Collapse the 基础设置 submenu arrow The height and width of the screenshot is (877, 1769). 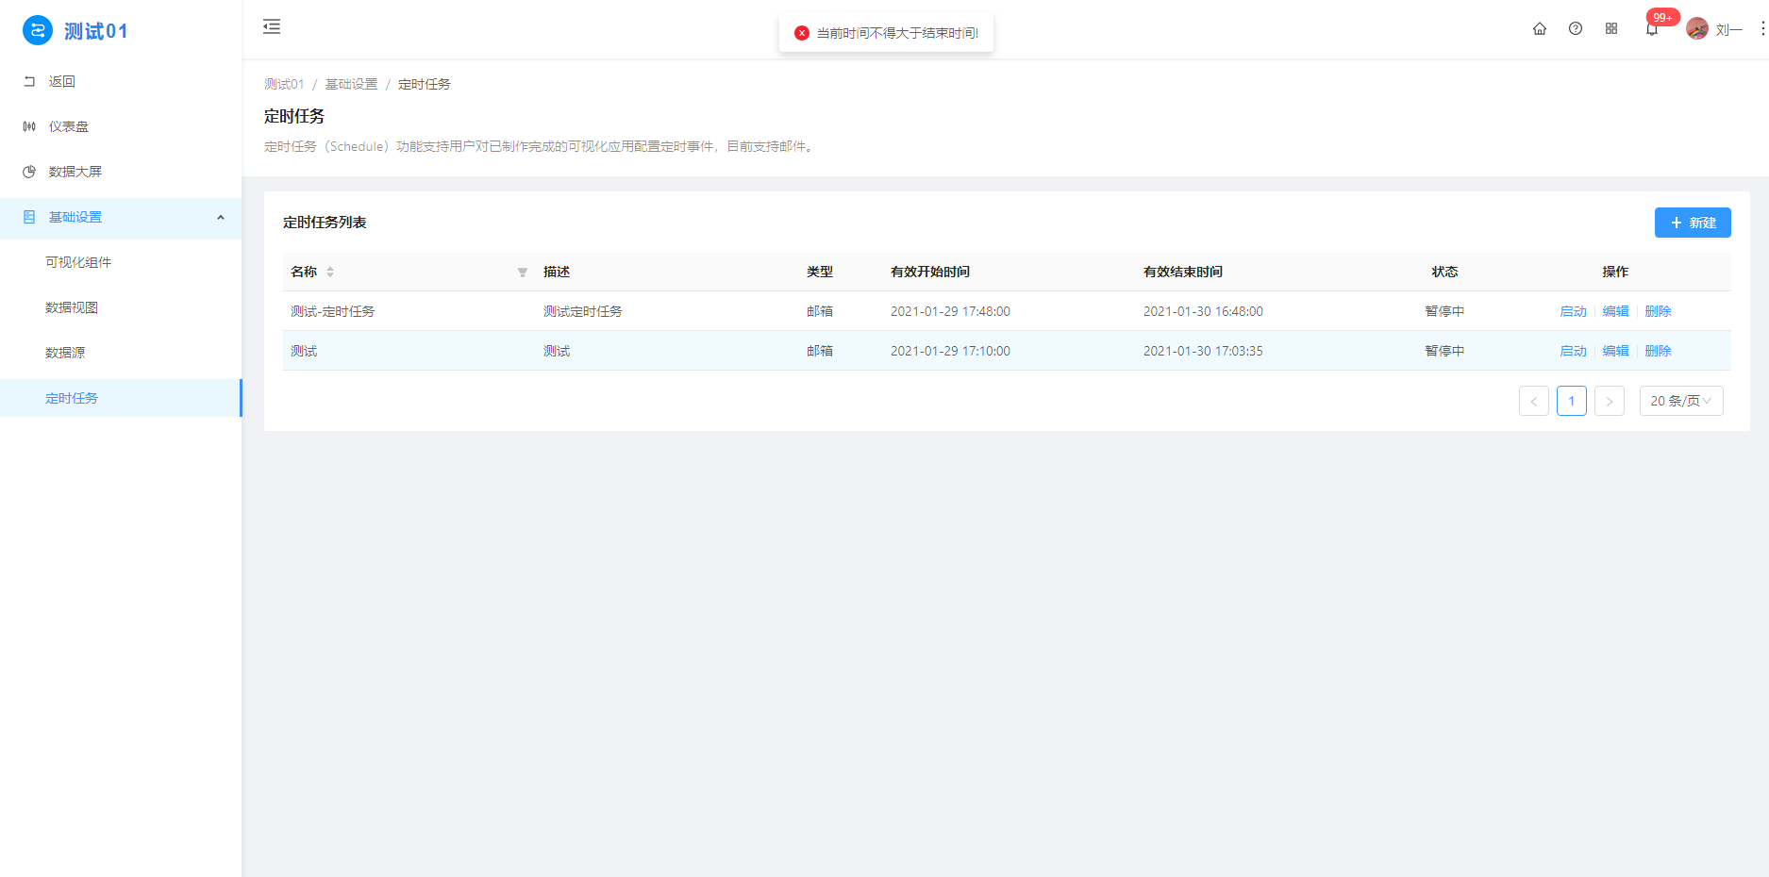tap(221, 218)
